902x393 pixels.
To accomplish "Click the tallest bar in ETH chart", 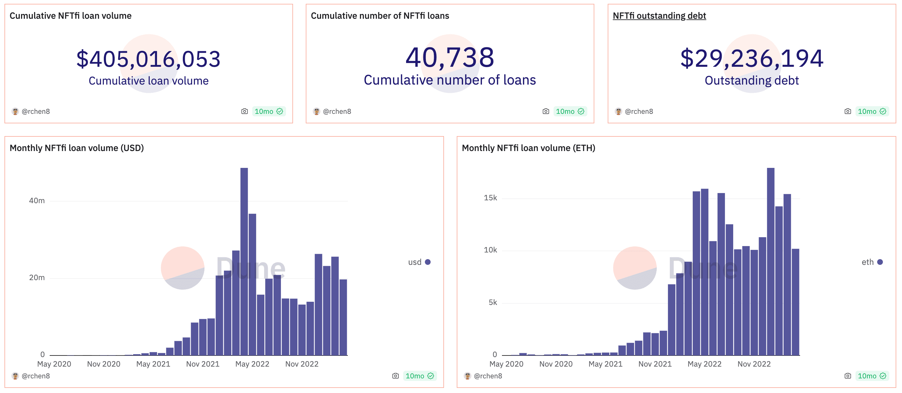I will pos(770,262).
